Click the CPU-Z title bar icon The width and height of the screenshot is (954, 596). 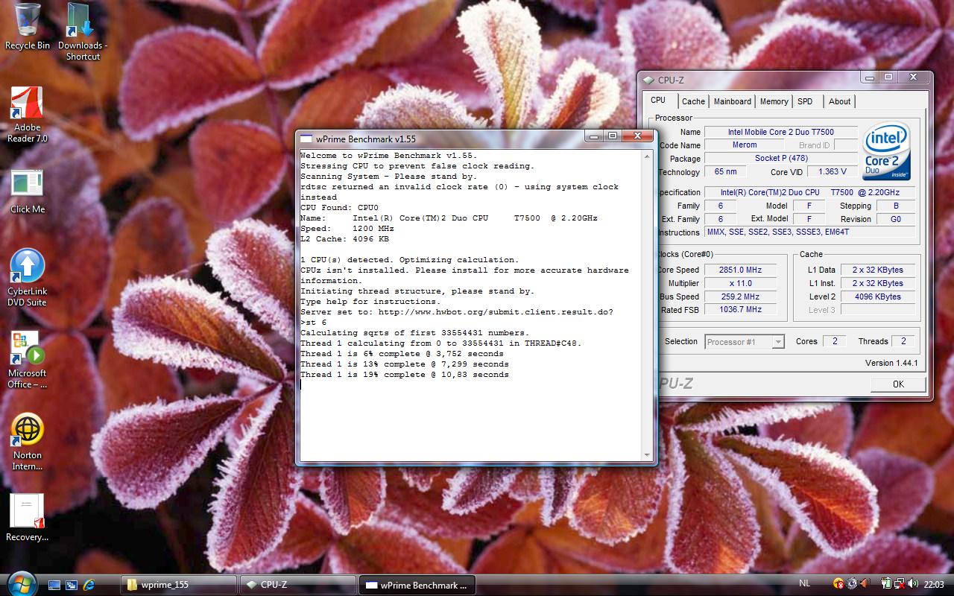[647, 80]
